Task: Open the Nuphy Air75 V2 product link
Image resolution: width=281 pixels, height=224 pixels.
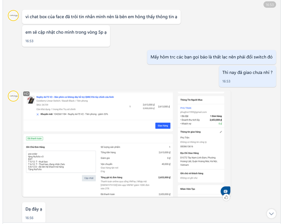Action: [75, 97]
